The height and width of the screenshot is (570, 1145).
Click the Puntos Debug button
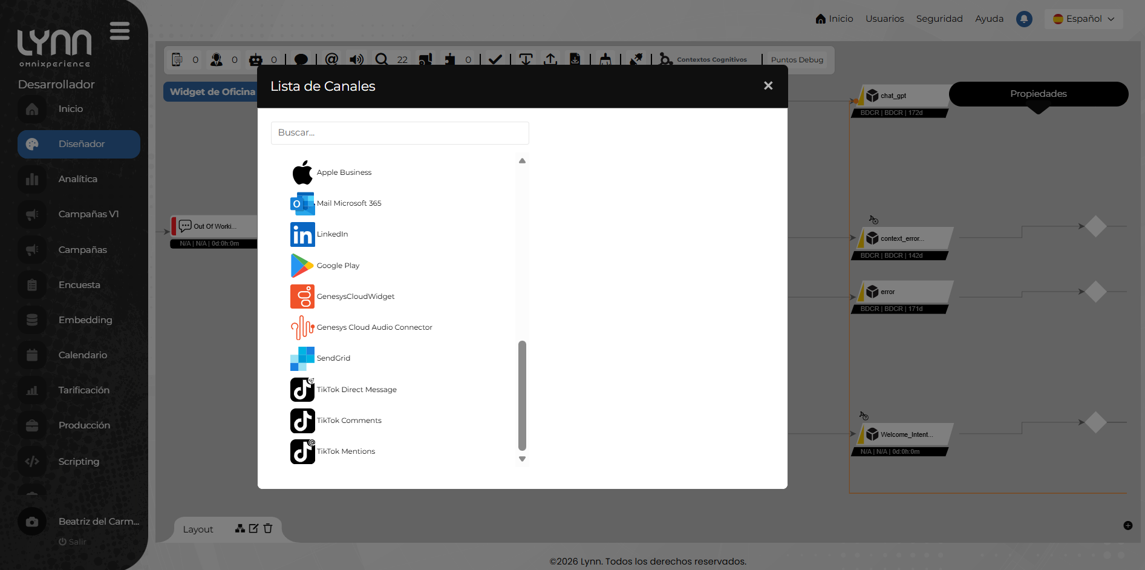(x=797, y=60)
